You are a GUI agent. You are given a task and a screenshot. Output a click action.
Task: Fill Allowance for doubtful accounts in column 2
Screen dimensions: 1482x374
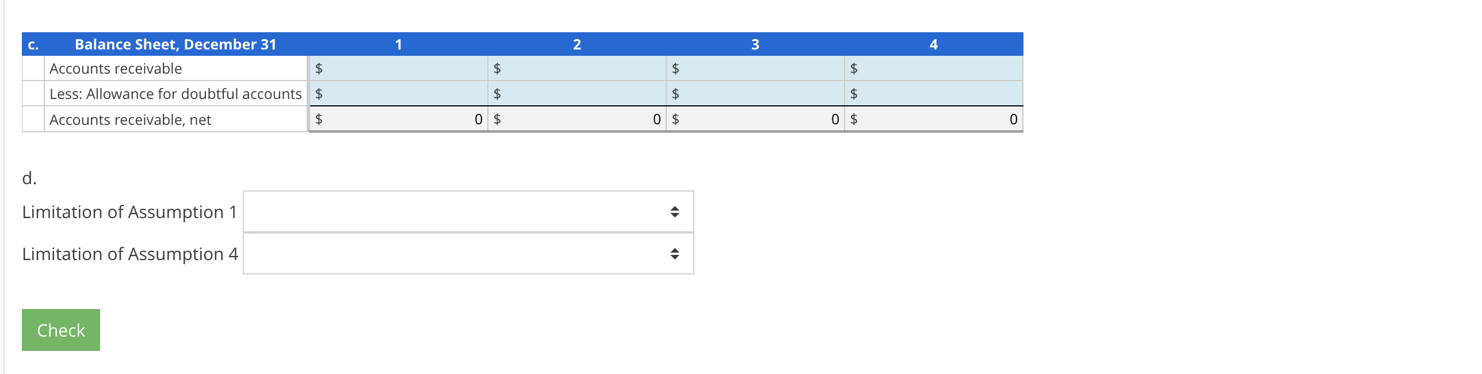click(575, 94)
